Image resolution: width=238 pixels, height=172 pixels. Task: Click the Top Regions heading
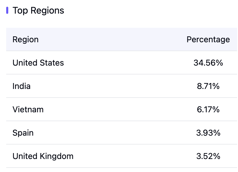[x=38, y=11]
